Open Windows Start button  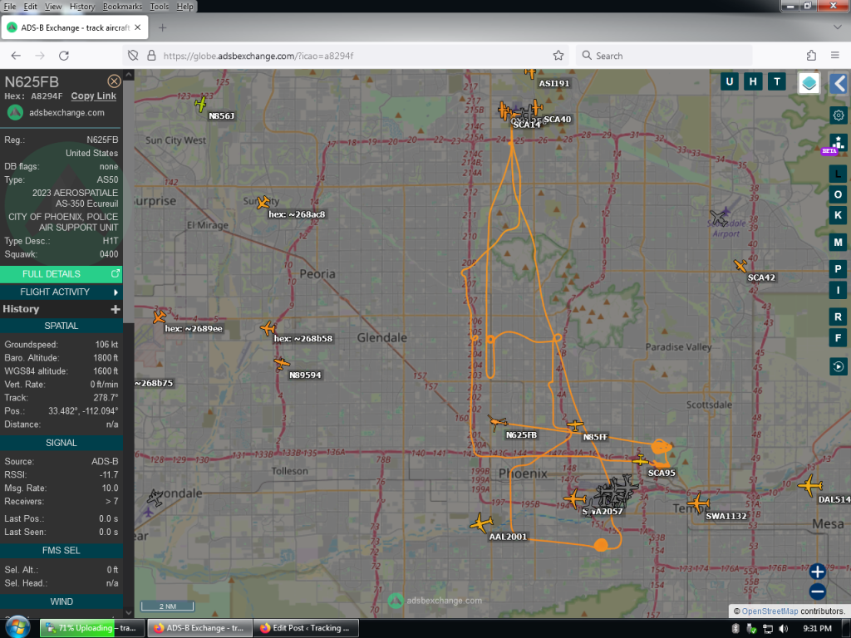point(17,628)
